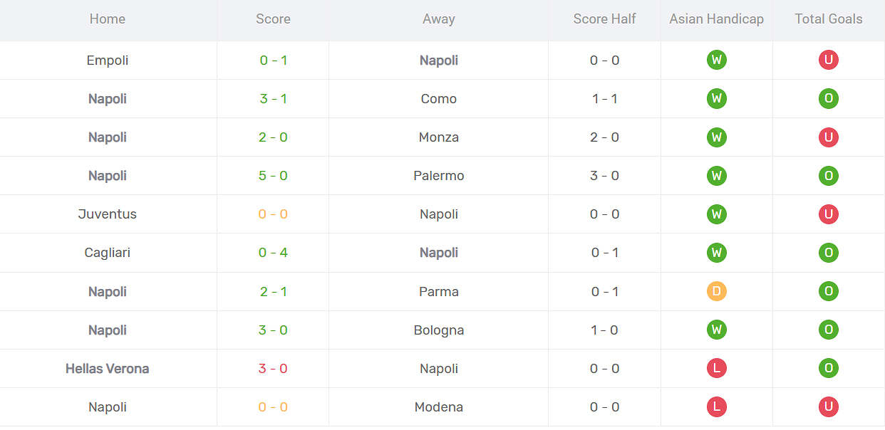885x430 pixels.
Task: Click the green O badge in the Napoli vs Como row
Action: [x=828, y=99]
